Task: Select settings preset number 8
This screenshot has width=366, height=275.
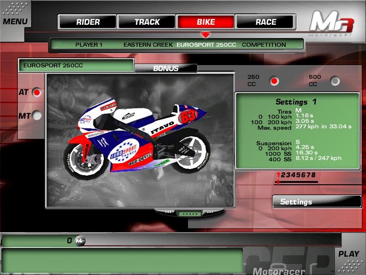Action: point(313,175)
